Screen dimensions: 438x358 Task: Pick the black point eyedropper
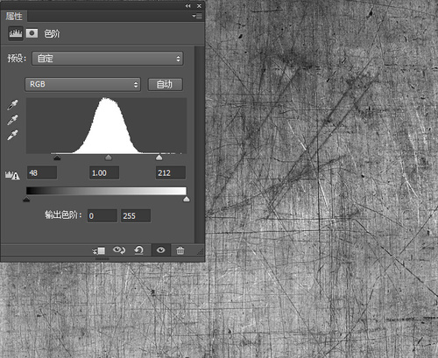(12, 105)
